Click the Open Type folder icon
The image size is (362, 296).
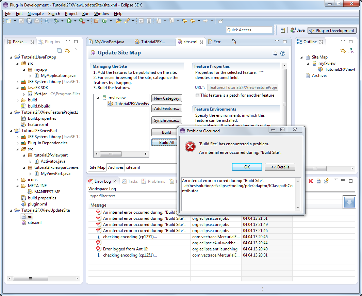click(119, 21)
